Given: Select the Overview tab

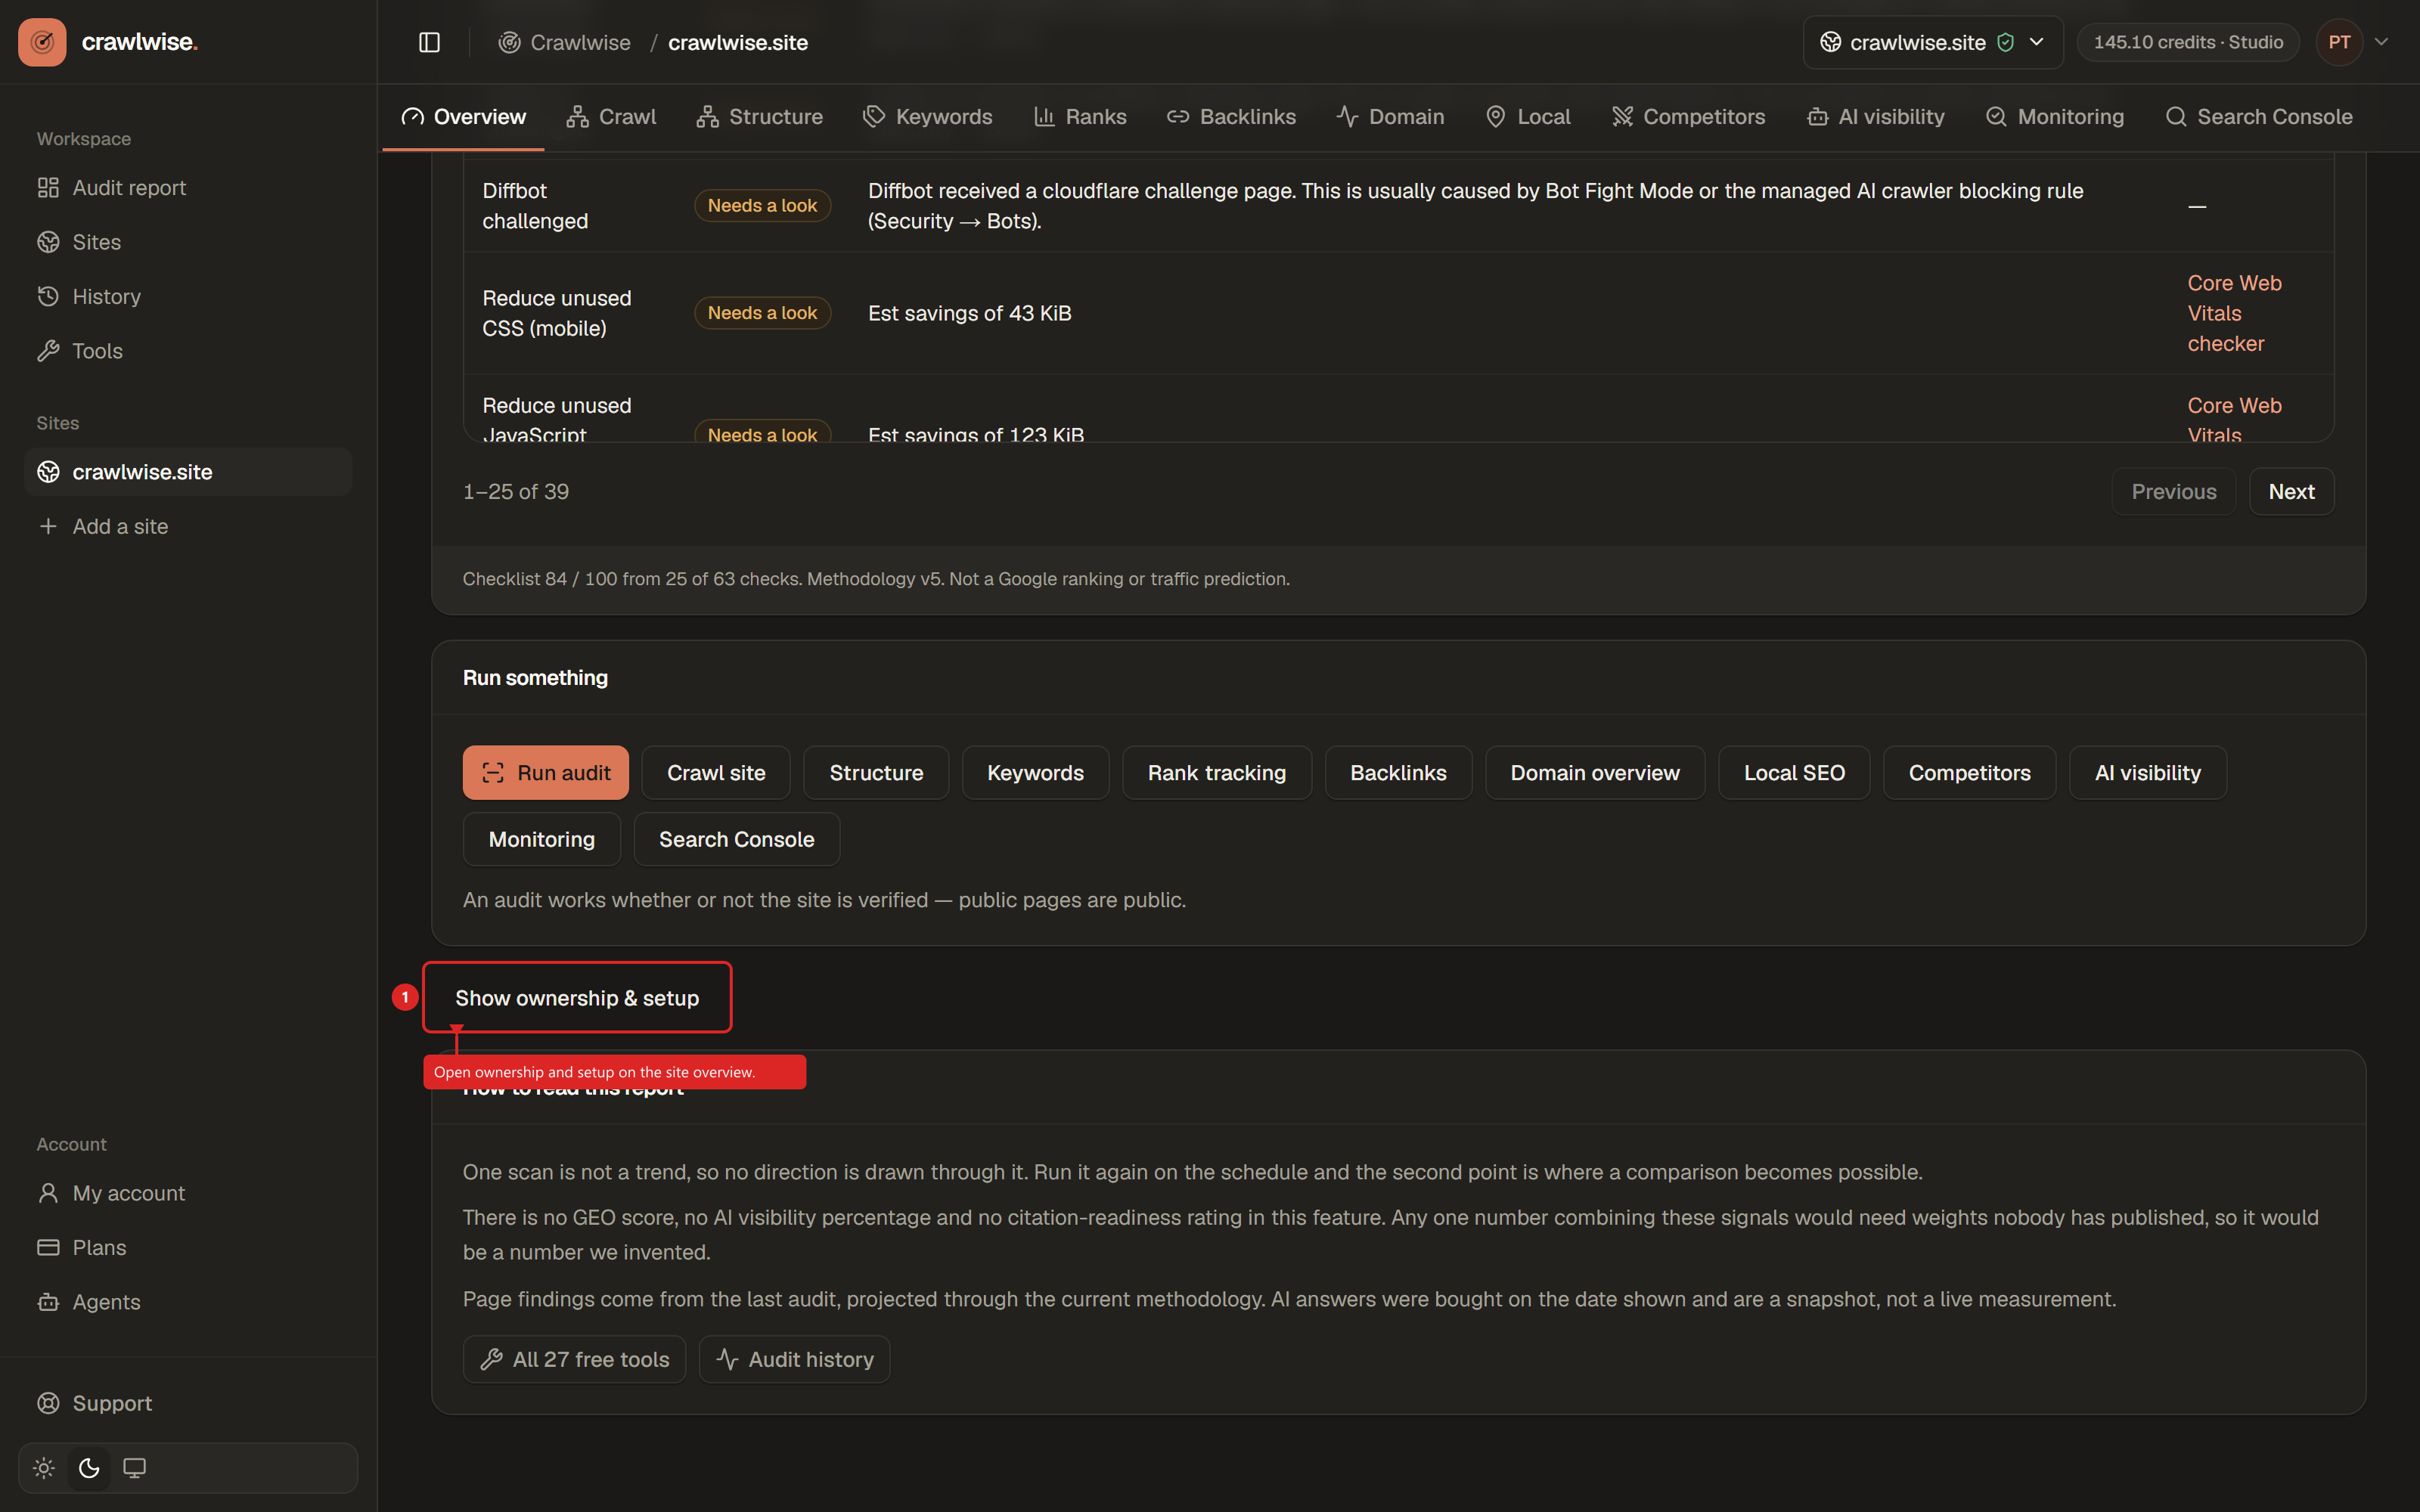Looking at the screenshot, I should click(x=463, y=117).
